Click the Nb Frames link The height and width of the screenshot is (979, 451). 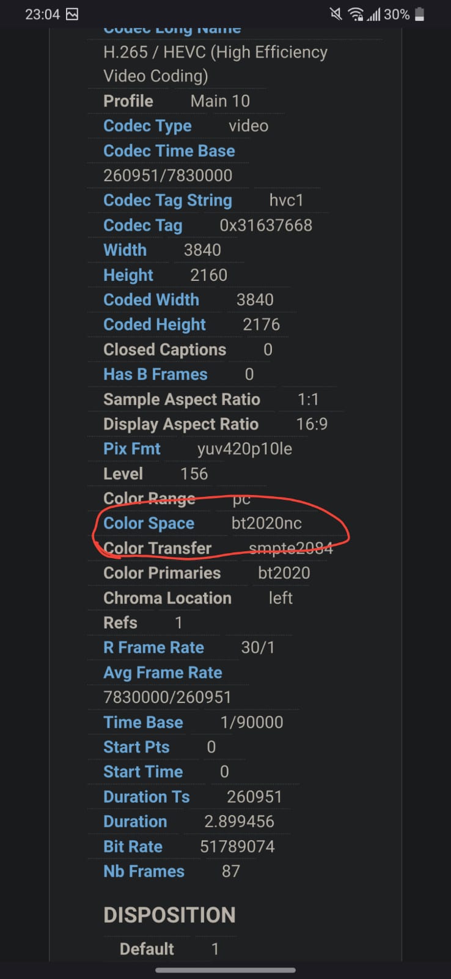point(144,871)
